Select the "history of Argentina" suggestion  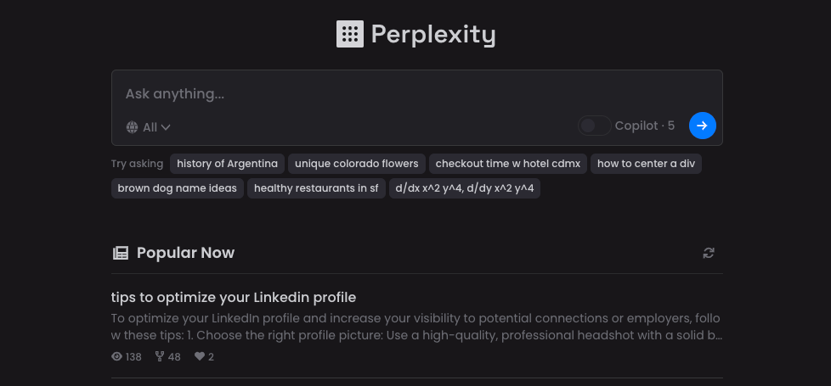[x=227, y=164]
